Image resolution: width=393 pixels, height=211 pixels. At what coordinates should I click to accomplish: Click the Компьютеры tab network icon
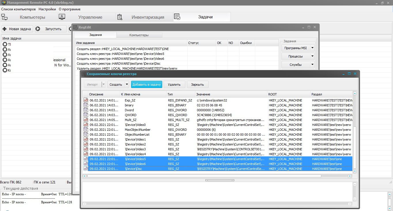4,17
